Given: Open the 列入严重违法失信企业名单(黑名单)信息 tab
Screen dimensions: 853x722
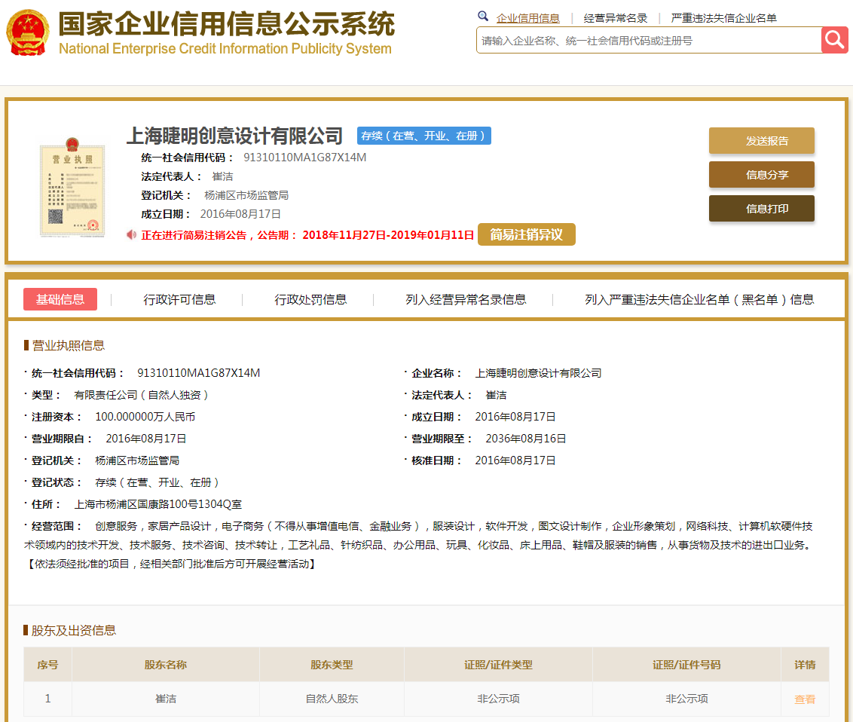Looking at the screenshot, I should point(699,299).
